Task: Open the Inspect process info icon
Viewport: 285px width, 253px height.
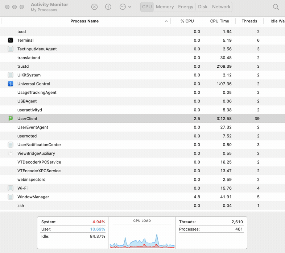Action: coord(108,7)
